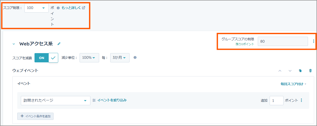Open the score limit 100 dropdown

(37, 8)
